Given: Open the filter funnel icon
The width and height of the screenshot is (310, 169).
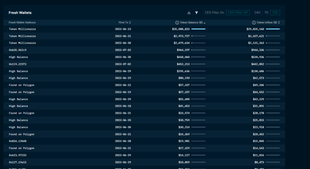Looking at the screenshot, I should pos(196,13).
